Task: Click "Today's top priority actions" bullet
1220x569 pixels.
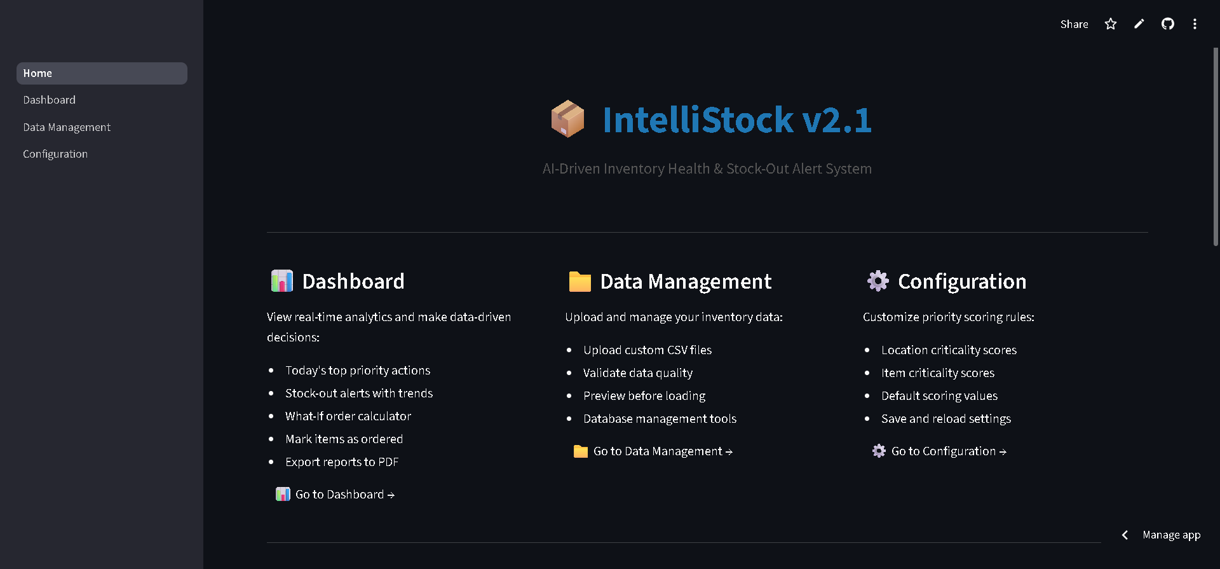Action: click(x=358, y=371)
